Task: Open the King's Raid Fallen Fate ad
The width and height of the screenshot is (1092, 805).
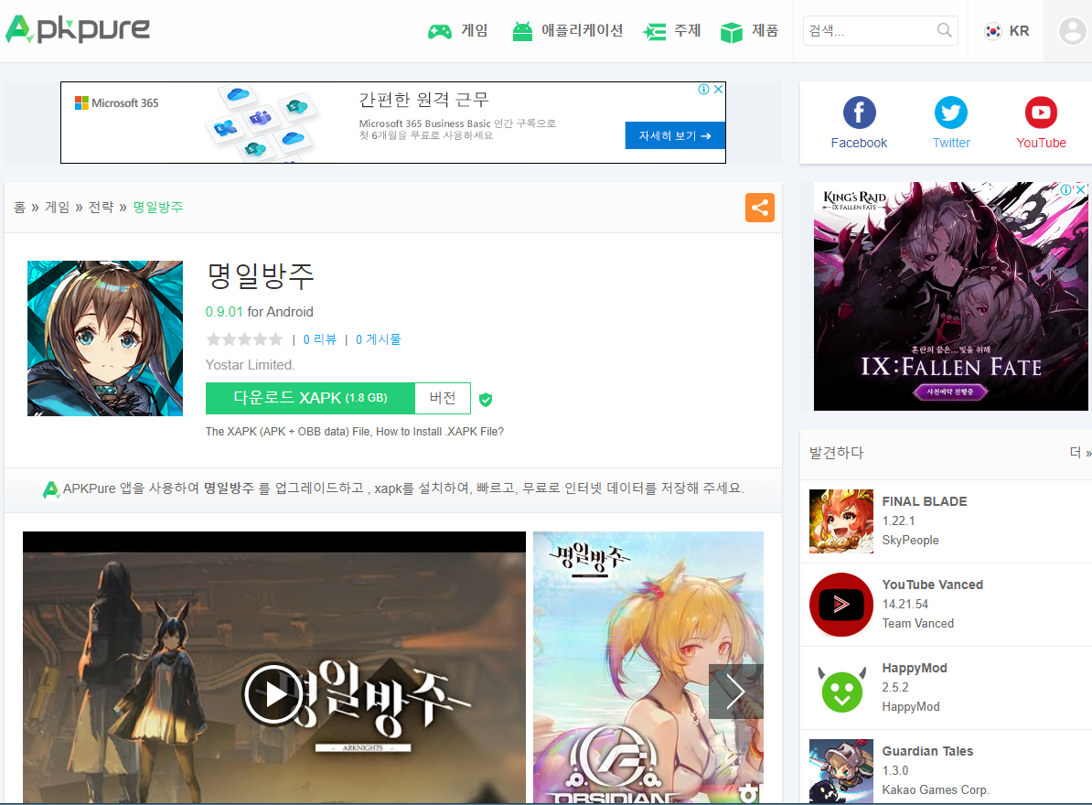Action: point(950,296)
